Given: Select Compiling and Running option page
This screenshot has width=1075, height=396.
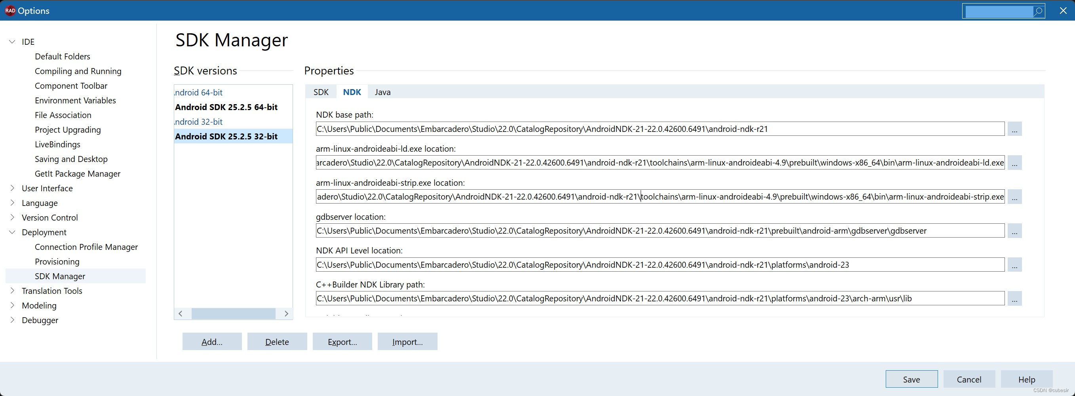Looking at the screenshot, I should 78,71.
